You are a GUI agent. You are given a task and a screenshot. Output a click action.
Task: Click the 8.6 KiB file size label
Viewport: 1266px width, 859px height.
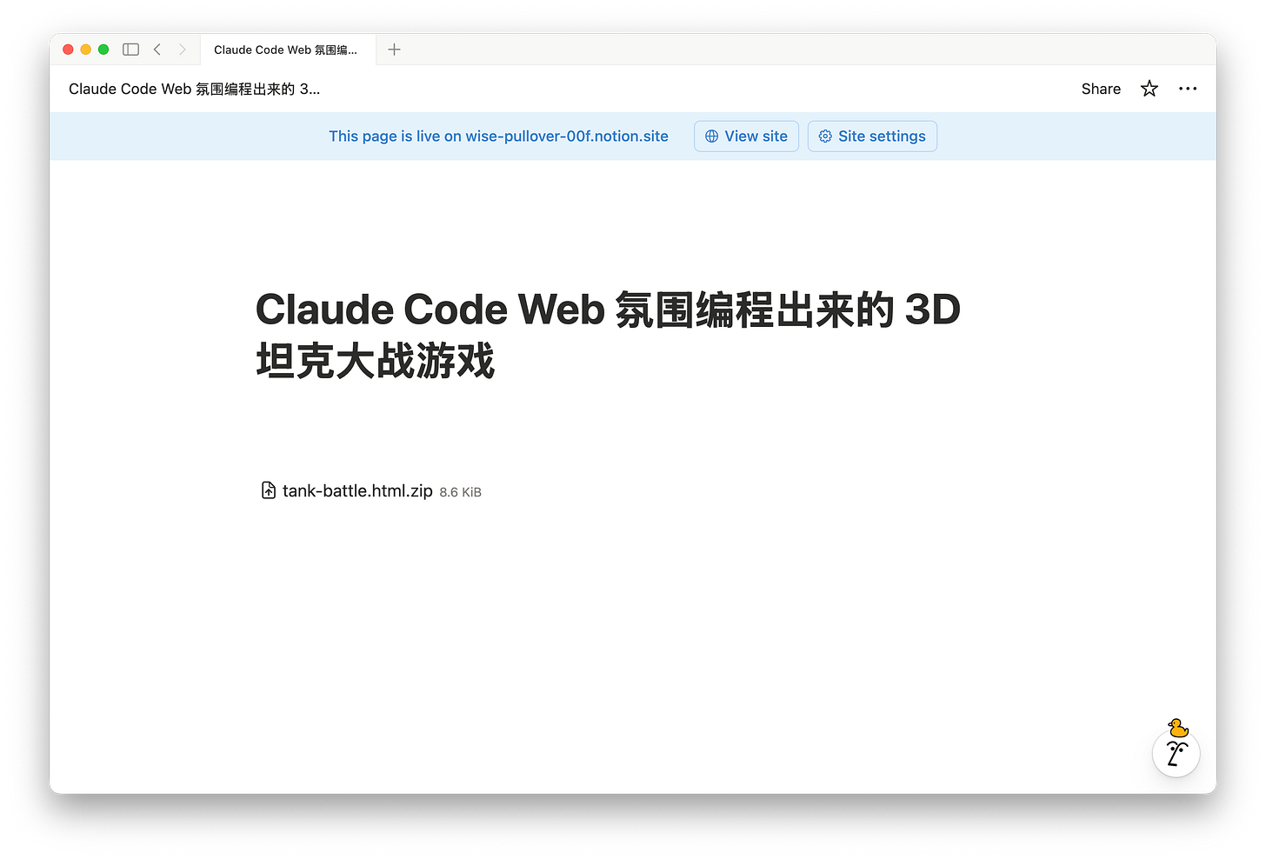(x=461, y=492)
